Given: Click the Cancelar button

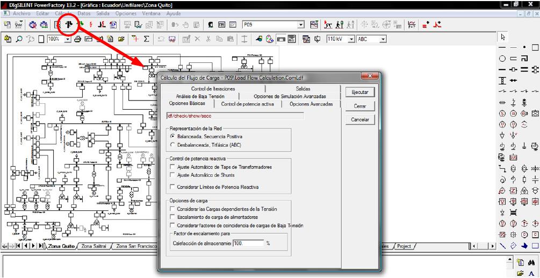Looking at the screenshot, I should coord(359,119).
